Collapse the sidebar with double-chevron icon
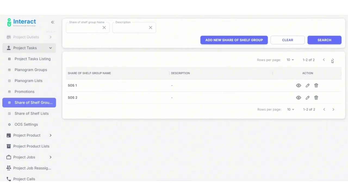Image resolution: width=348 pixels, height=196 pixels. [x=52, y=22]
